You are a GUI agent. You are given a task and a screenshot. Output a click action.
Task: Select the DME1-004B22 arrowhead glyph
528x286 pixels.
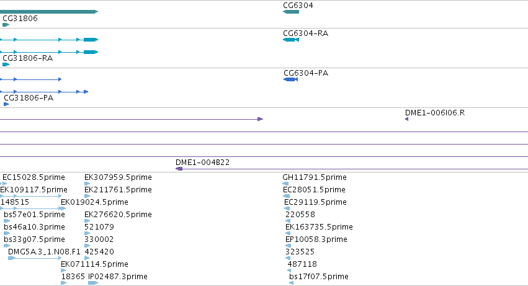(x=179, y=169)
